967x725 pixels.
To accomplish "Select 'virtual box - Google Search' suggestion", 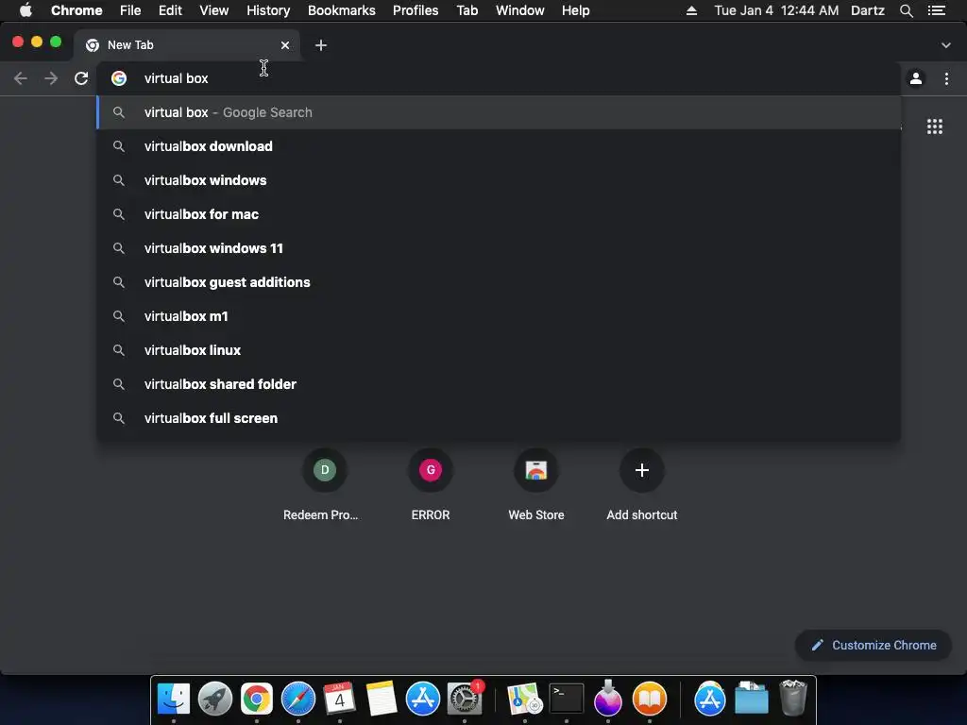I will pos(499,112).
